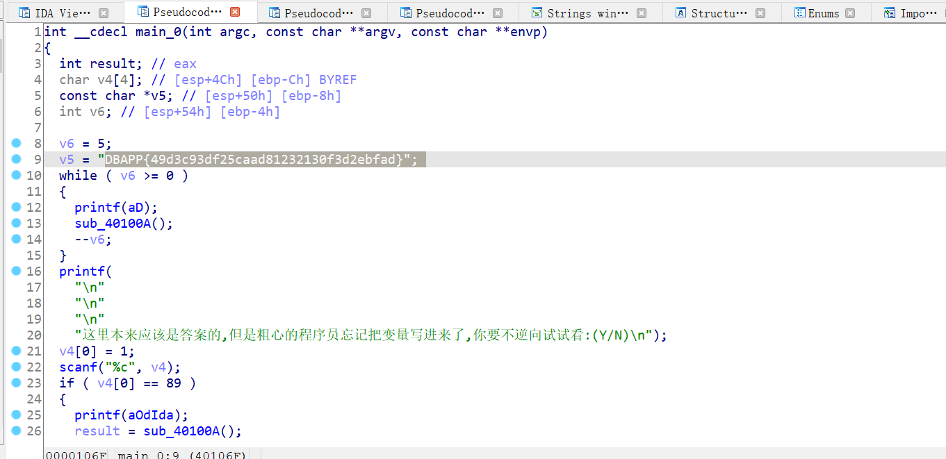The height and width of the screenshot is (459, 946).
Task: Toggle breakpoint dot on line 8
Action: coord(17,143)
